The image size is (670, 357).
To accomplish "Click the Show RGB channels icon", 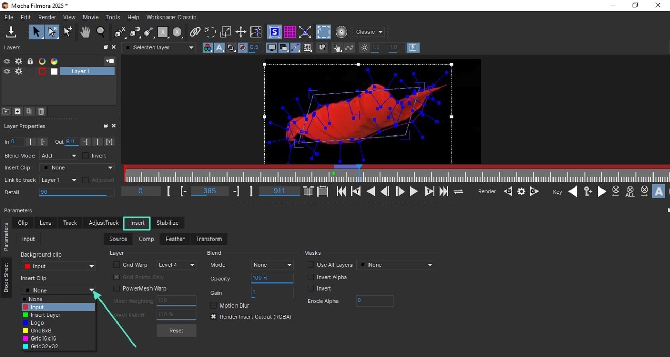I will [207, 48].
